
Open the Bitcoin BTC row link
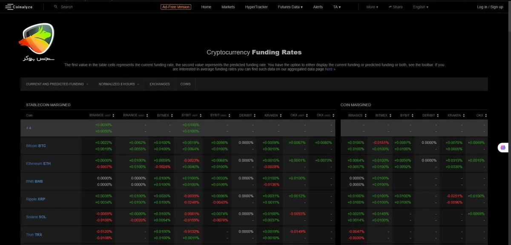click(36, 146)
